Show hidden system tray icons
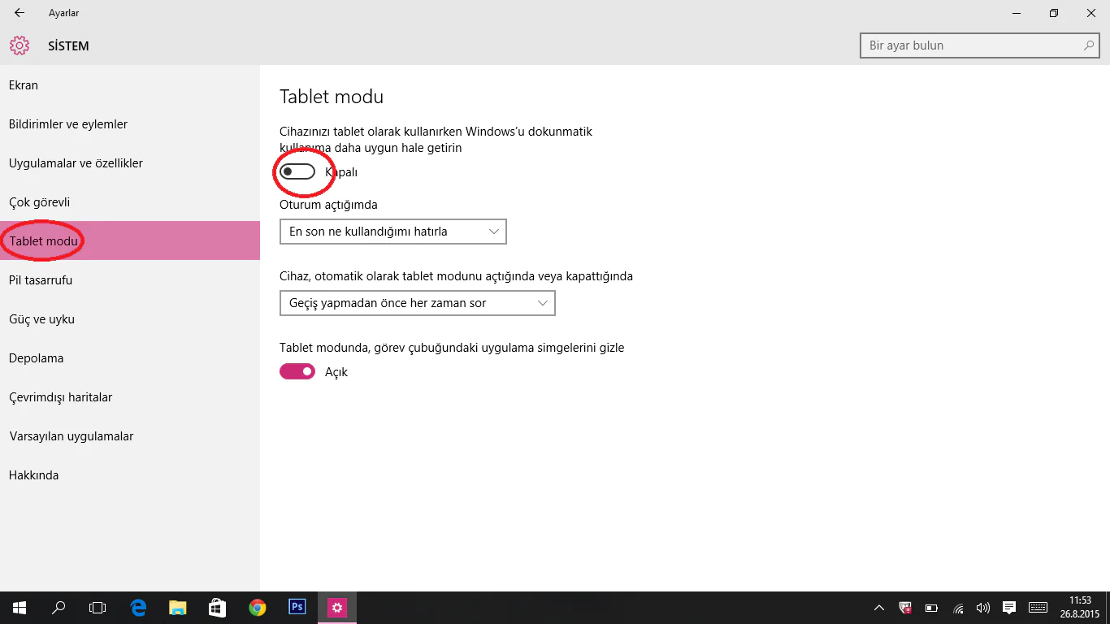This screenshot has width=1110, height=624. tap(879, 608)
